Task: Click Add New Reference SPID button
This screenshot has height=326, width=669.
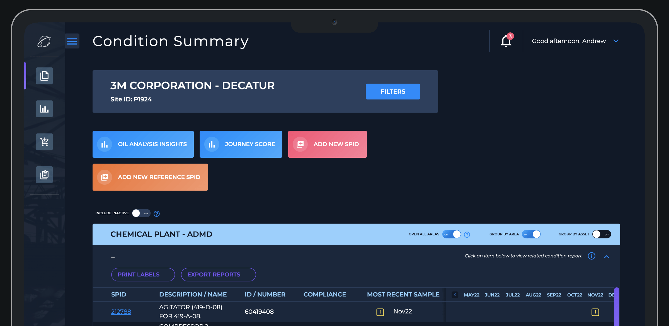Action: pyautogui.click(x=150, y=177)
